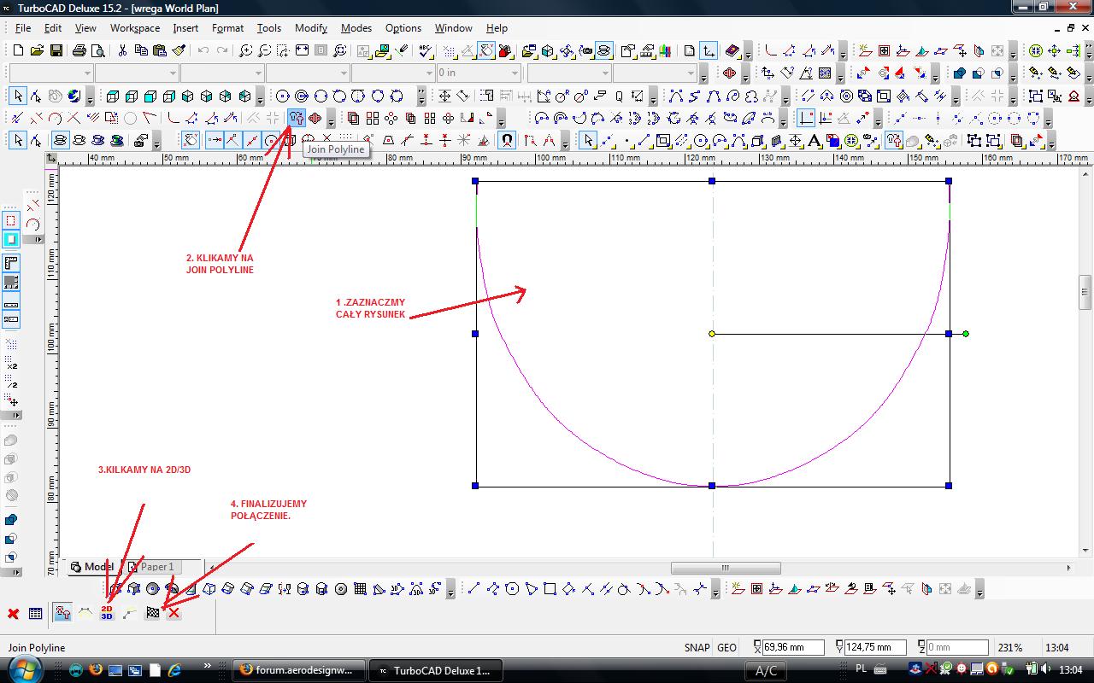The height and width of the screenshot is (683, 1094).
Task: Select the Text tool letter A icon
Action: (x=814, y=141)
